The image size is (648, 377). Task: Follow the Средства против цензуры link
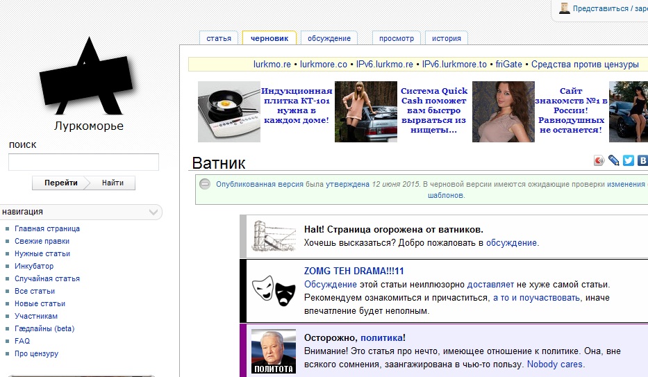click(x=585, y=65)
